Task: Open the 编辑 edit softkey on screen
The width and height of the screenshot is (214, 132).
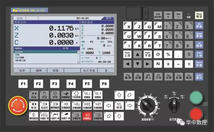Action: [x=39, y=70]
